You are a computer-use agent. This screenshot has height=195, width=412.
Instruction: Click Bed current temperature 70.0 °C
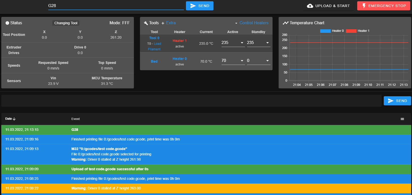[x=206, y=61]
